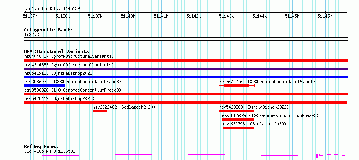Viewport: 359px width, 160px height.
Task: Click the Cytogenetic Bands track title
Action: [48, 30]
